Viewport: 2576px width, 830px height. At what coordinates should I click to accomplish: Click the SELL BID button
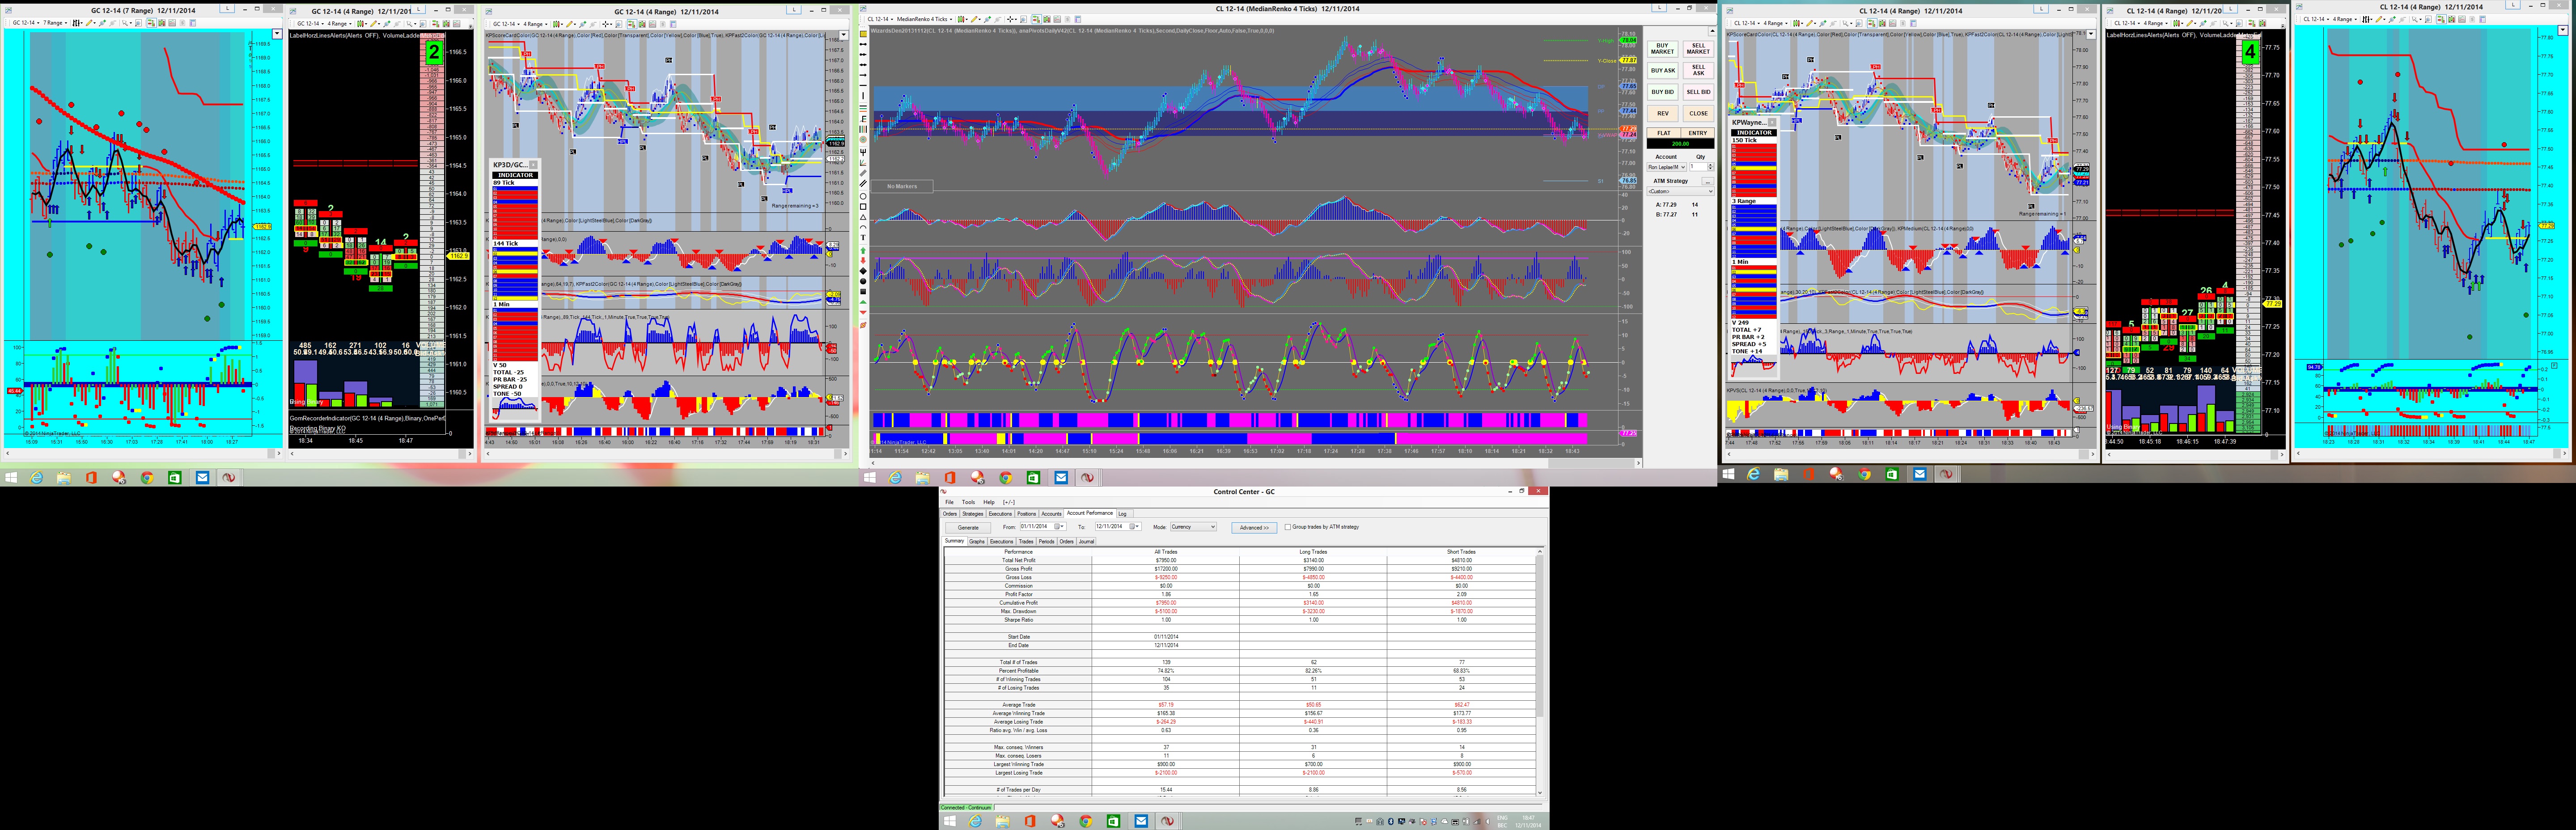pyautogui.click(x=1699, y=92)
